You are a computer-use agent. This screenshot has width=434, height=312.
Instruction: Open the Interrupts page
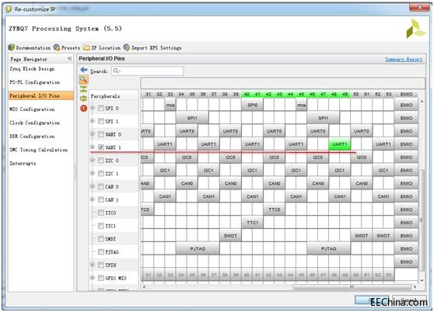point(23,164)
